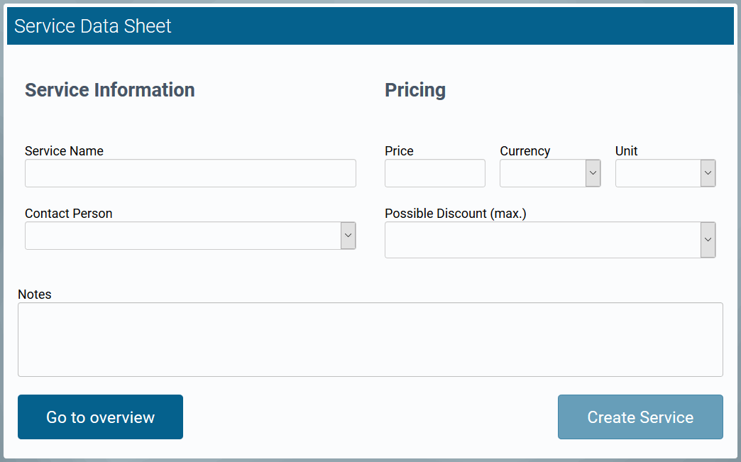Screen dimensions: 741x462
Task: Expand the Contact Person dropdown arrow
Action: pos(348,236)
